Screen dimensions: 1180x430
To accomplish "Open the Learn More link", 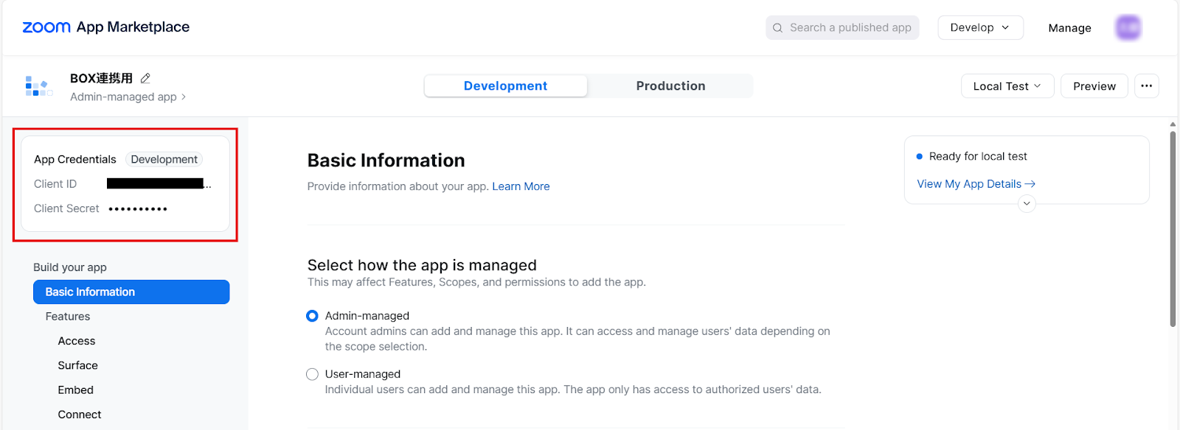I will click(x=521, y=186).
